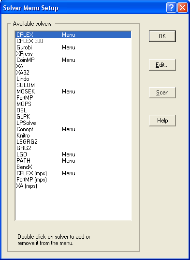The width and height of the screenshot is (190, 260).
Task: Select CPLEX 300 in solvers list
Action: click(73, 41)
